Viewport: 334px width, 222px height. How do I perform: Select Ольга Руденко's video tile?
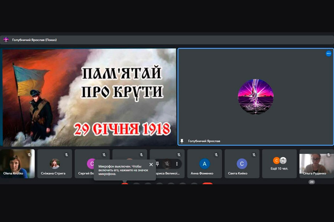point(317,164)
